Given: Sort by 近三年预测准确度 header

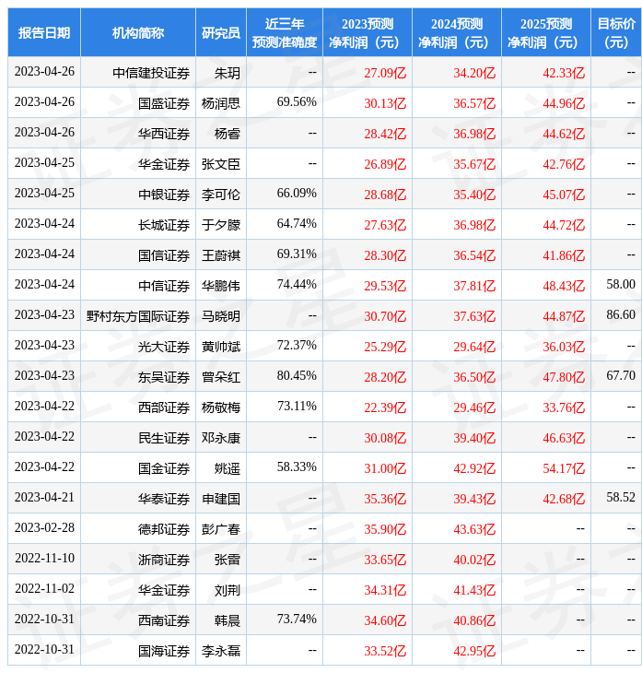Looking at the screenshot, I should click(285, 33).
